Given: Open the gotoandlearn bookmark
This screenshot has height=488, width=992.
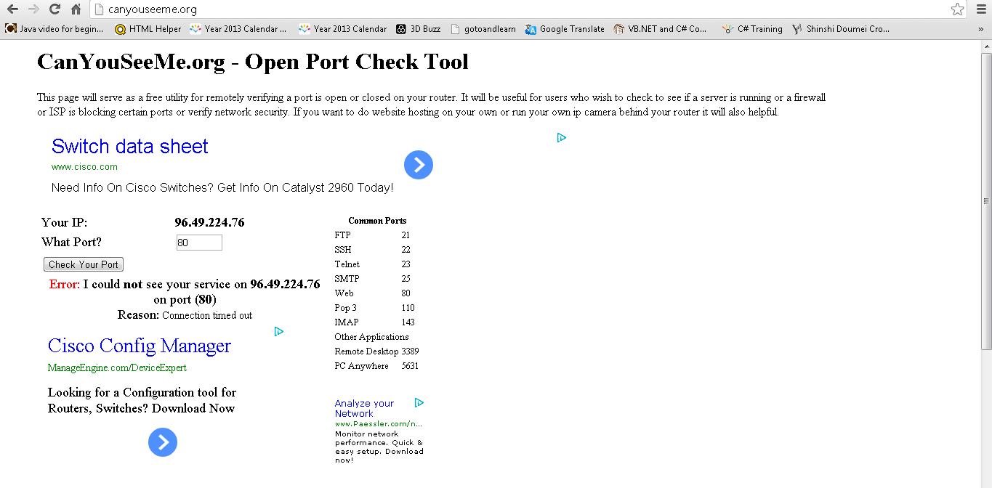Looking at the screenshot, I should (x=483, y=29).
